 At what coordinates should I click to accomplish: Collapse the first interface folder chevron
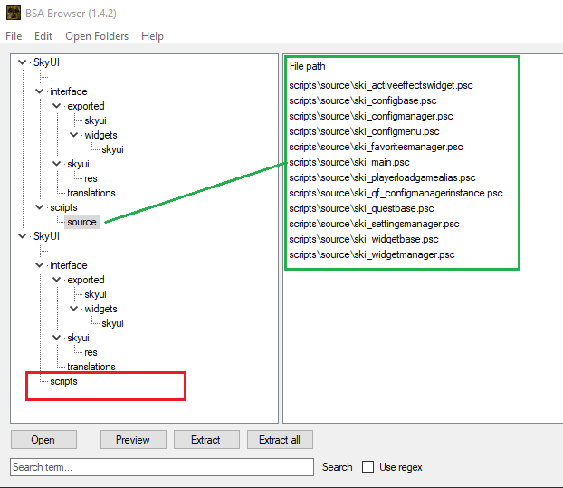(40, 91)
